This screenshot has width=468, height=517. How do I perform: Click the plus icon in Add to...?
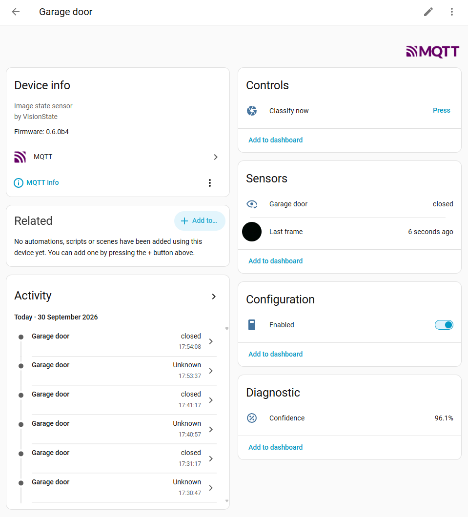(x=184, y=221)
